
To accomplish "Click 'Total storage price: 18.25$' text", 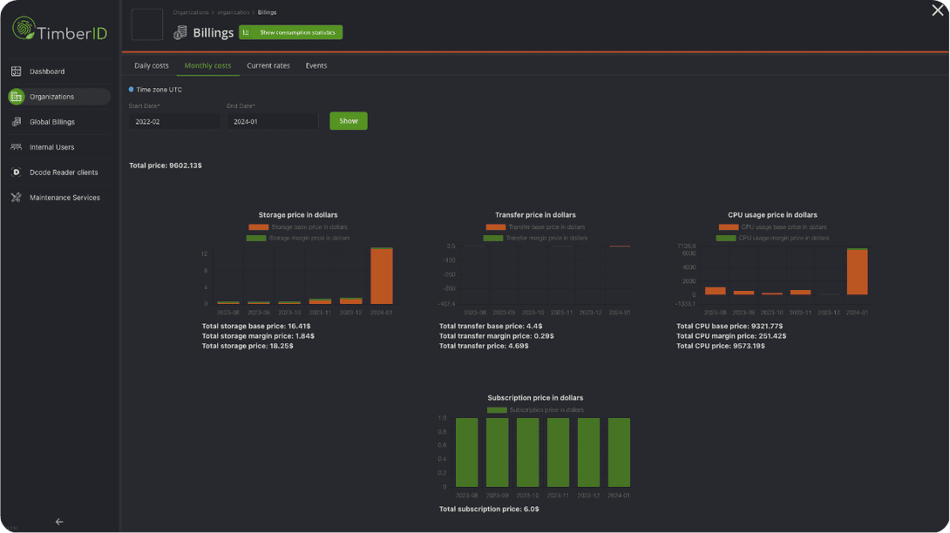I will pyautogui.click(x=248, y=346).
